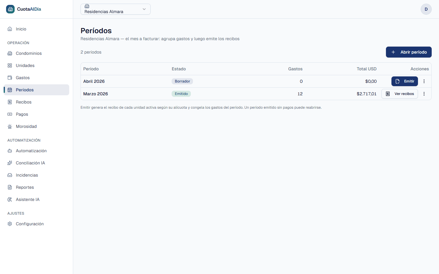Click the CuotaAlDía logo icon

pyautogui.click(x=10, y=9)
